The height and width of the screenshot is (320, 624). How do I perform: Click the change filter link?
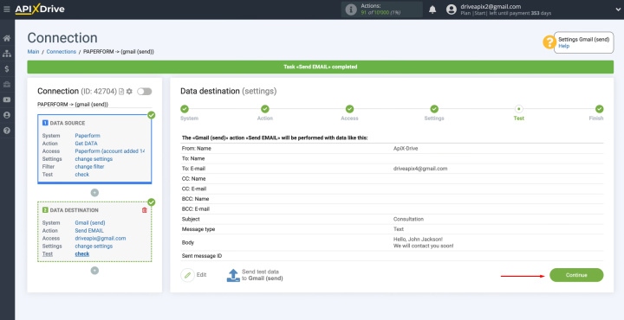pyautogui.click(x=89, y=167)
